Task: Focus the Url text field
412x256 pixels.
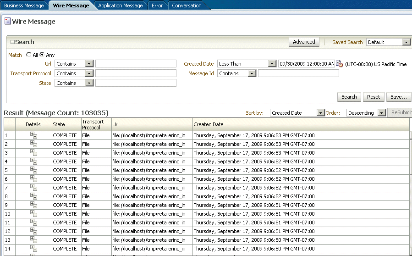Action: (x=136, y=64)
